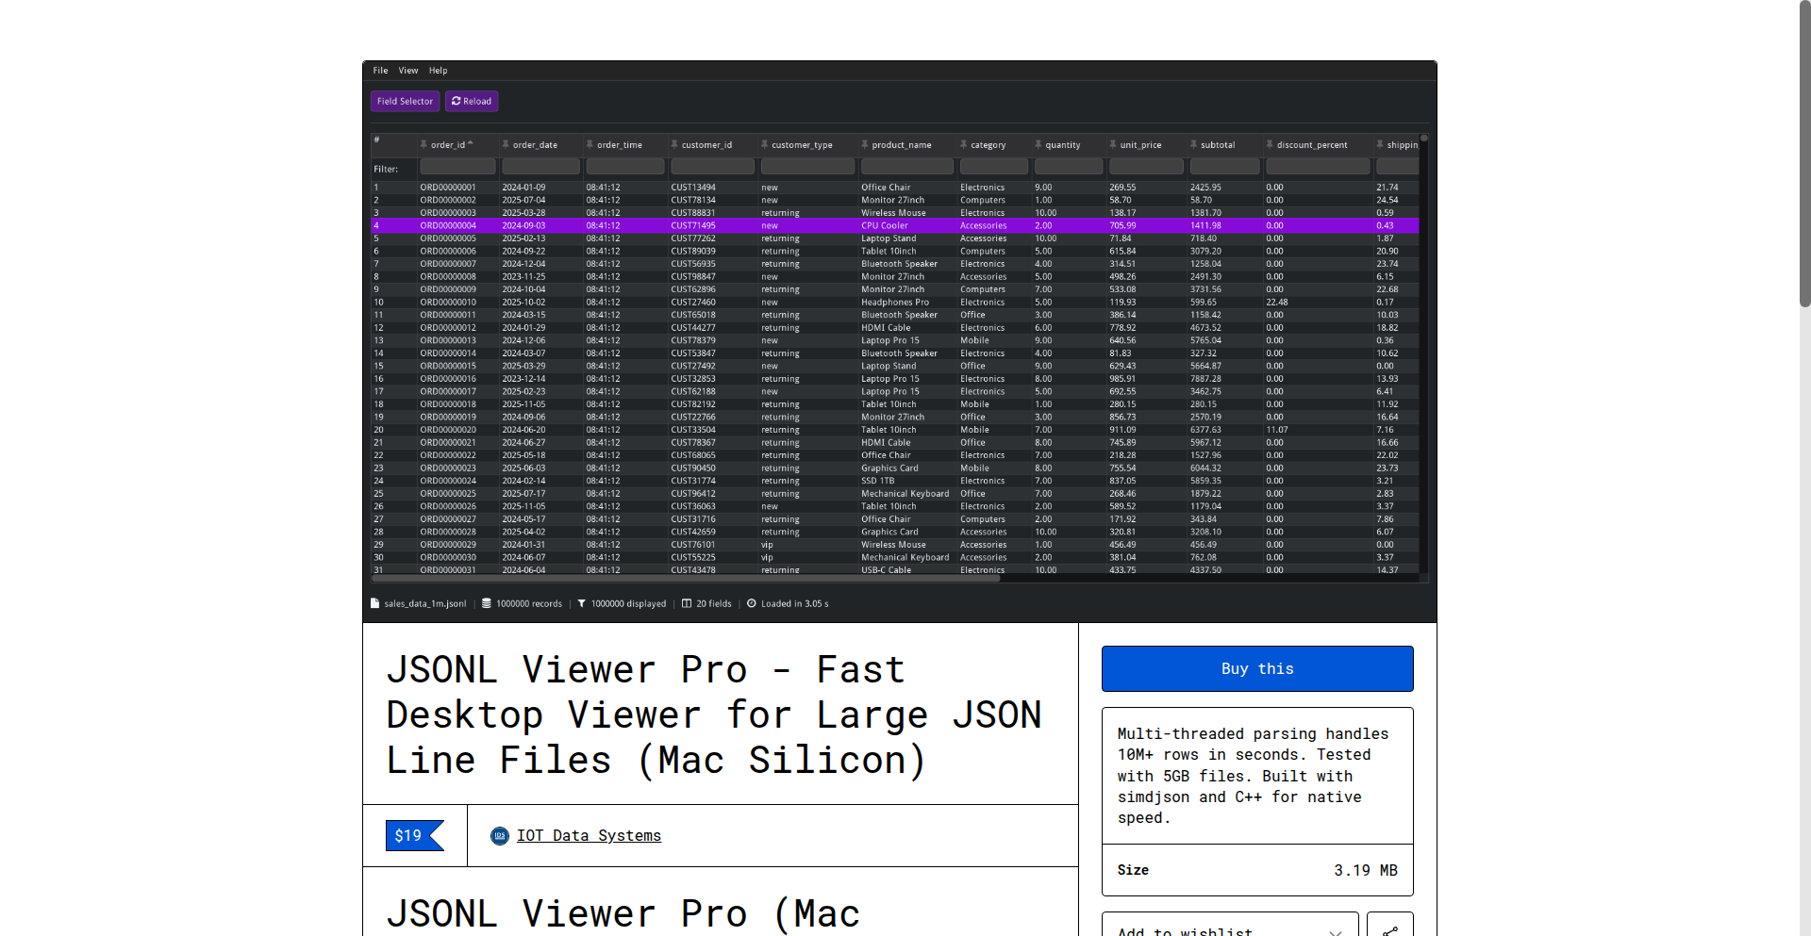Click the 20 fields columns icon
The width and height of the screenshot is (1811, 936).
[688, 603]
